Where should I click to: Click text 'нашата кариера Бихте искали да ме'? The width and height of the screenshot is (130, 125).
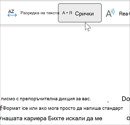52,119
